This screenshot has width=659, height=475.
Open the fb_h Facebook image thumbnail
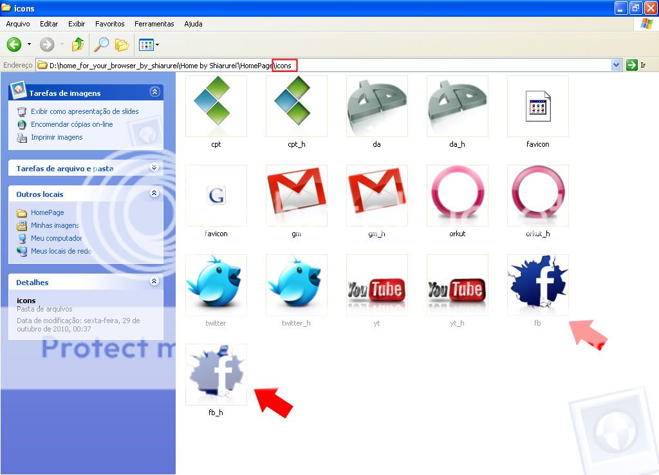click(216, 374)
